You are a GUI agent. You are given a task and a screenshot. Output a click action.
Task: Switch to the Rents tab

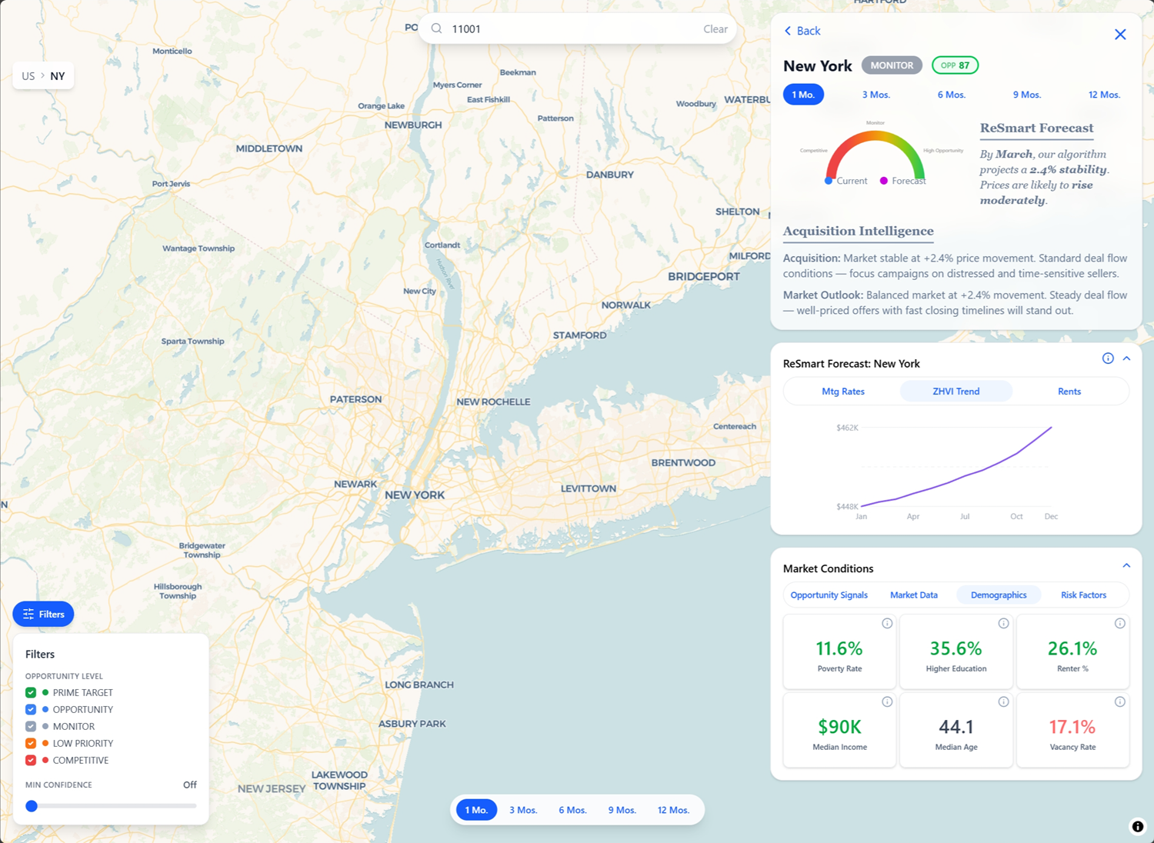coord(1069,391)
